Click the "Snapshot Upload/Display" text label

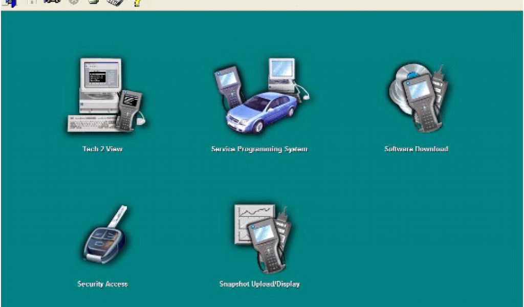click(x=259, y=284)
